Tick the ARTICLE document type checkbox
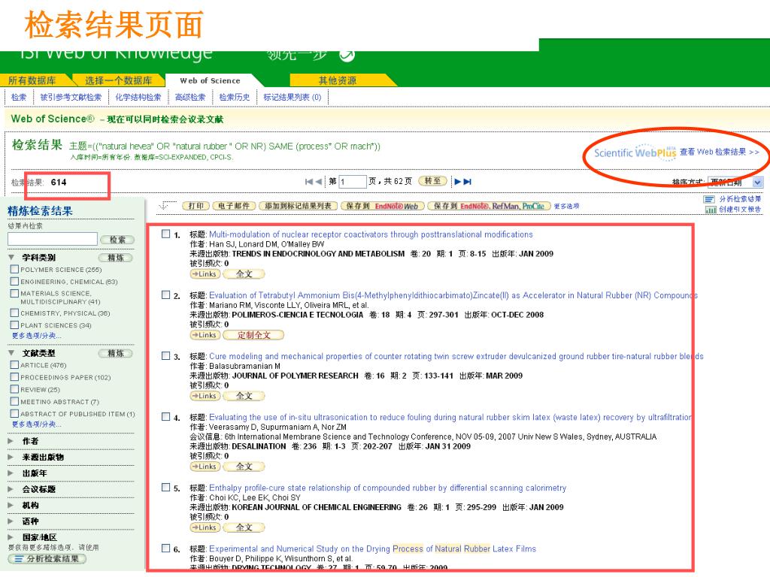The width and height of the screenshot is (770, 577). (x=14, y=365)
